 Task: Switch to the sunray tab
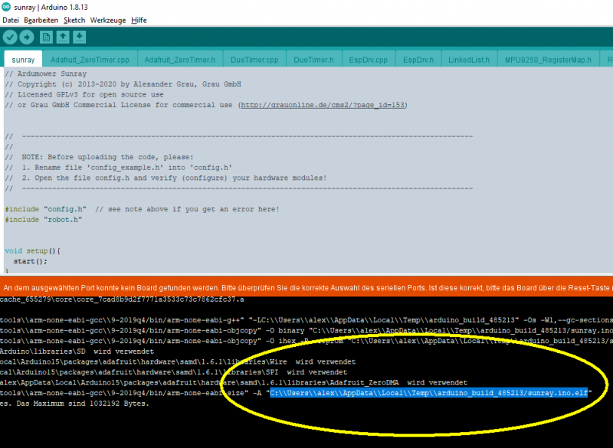[23, 60]
